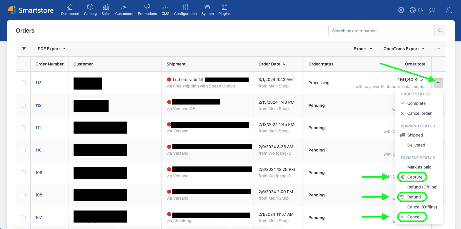Image resolution: width=461 pixels, height=229 pixels.
Task: Open the EN language globe selector
Action: click(x=417, y=10)
